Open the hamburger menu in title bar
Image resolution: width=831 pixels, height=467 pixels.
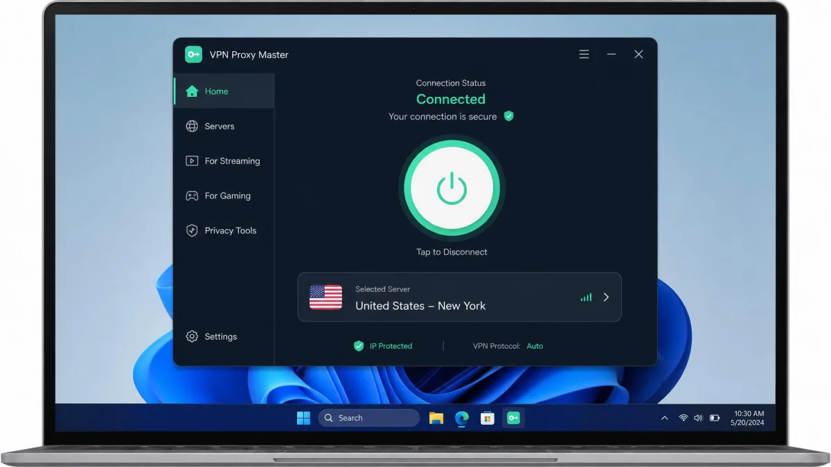584,54
